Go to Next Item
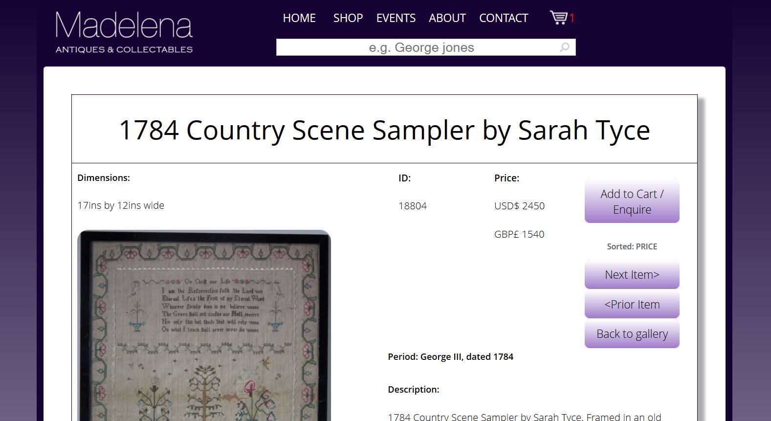The width and height of the screenshot is (771, 421). pos(632,275)
